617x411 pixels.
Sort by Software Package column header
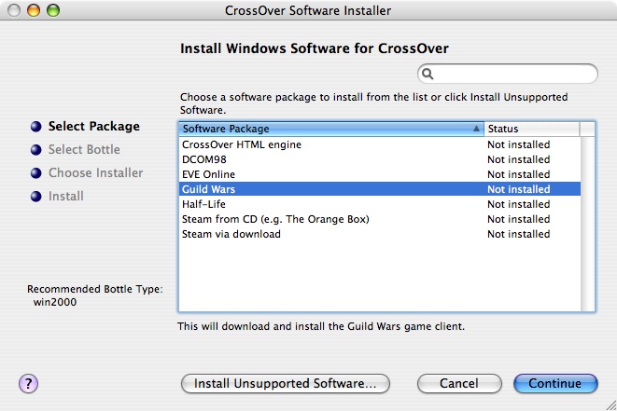[331, 129]
